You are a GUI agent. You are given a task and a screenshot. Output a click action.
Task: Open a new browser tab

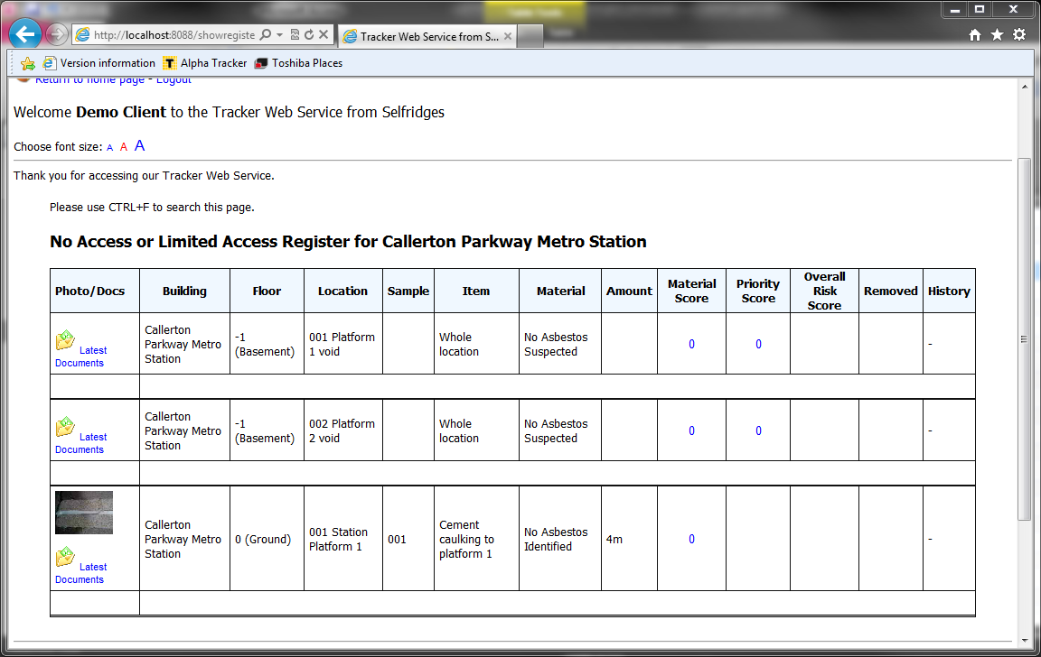531,37
